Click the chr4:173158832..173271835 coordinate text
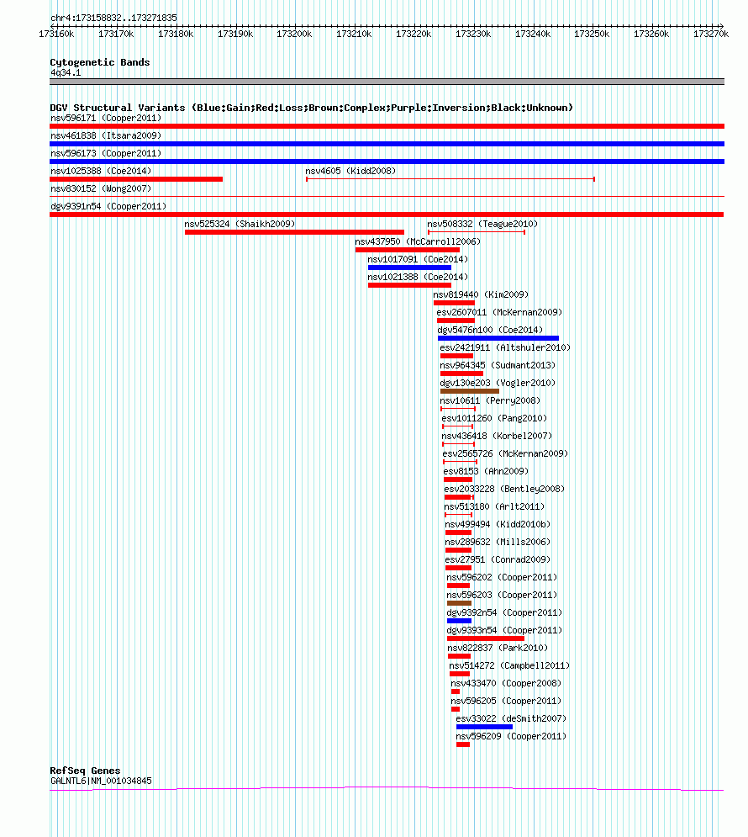Image resolution: width=748 pixels, height=837 pixels. pyautogui.click(x=113, y=18)
